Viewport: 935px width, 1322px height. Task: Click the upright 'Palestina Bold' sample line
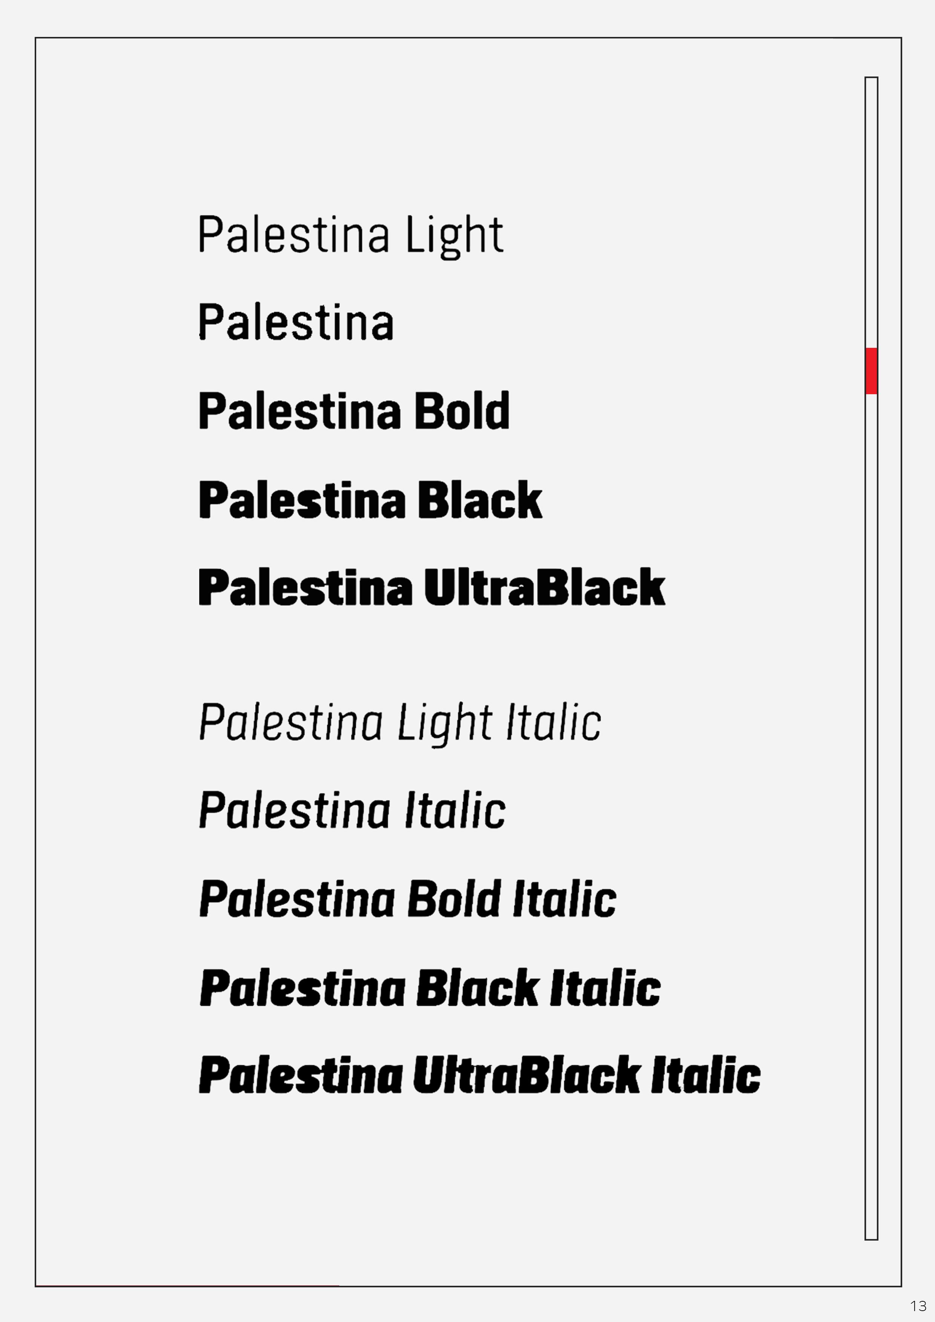point(354,411)
